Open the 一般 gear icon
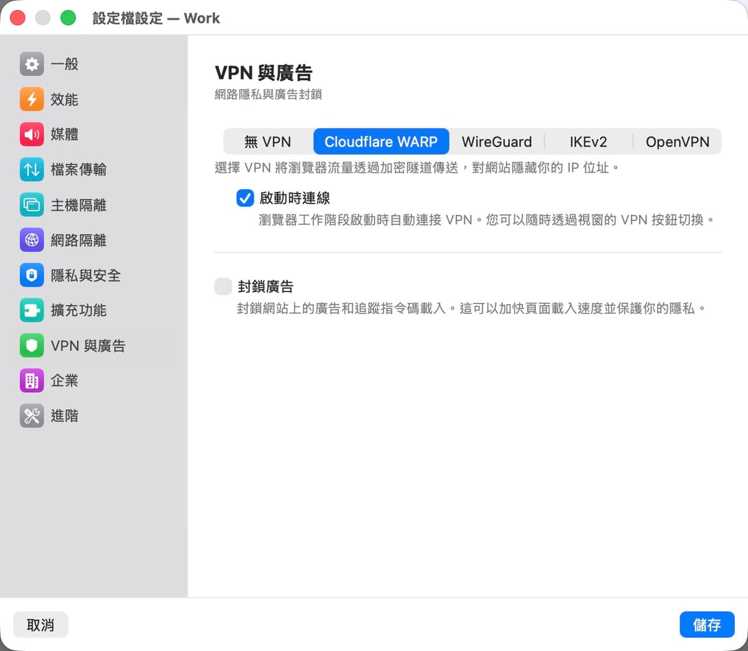The width and height of the screenshot is (748, 651). click(32, 64)
